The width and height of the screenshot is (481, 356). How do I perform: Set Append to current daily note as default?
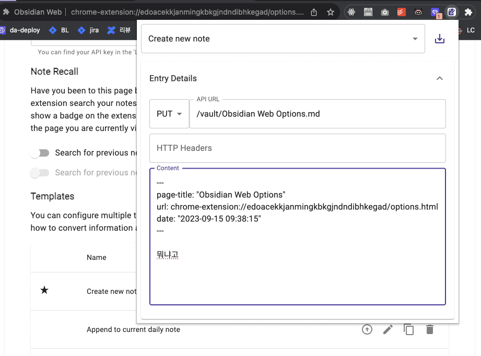click(367, 329)
